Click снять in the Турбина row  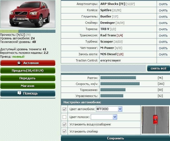tap(163, 42)
